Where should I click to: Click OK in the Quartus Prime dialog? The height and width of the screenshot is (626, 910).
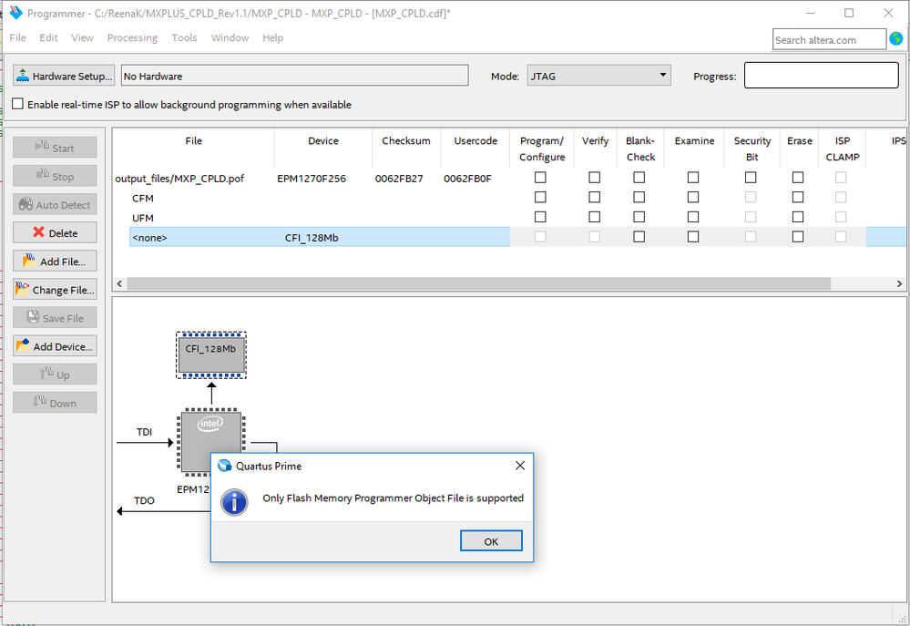(491, 541)
